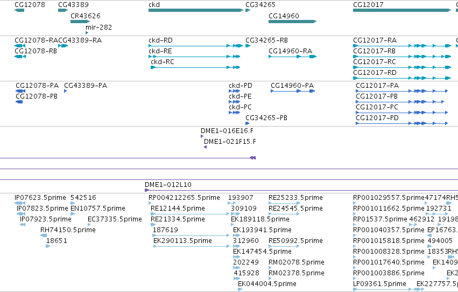The height and width of the screenshot is (292, 458).
Task: Click the IP07923.5prime EST glyph
Action: tap(23, 225)
